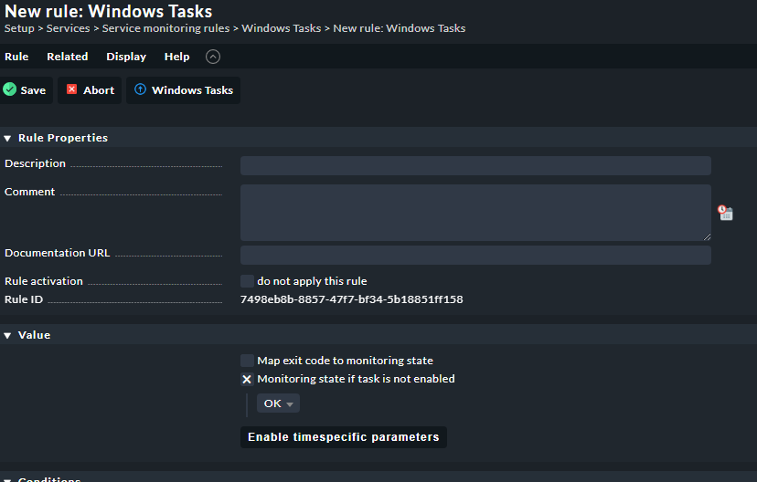
Task: Click the blue up-arrow Windows Tasks icon
Action: tap(140, 90)
